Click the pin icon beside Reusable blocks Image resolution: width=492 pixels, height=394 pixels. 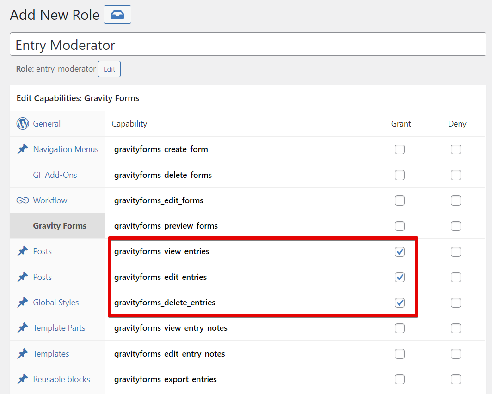(23, 379)
